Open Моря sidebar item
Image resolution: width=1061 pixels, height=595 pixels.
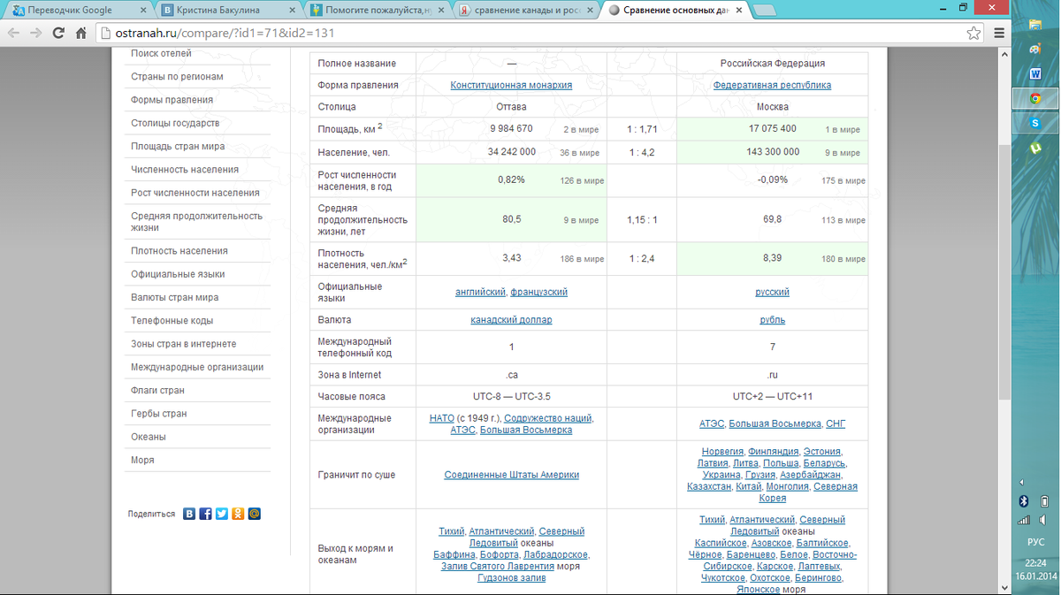coord(143,461)
